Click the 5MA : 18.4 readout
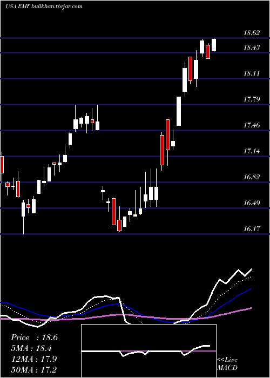Viewport: 270px width, 378px height. click(31, 348)
